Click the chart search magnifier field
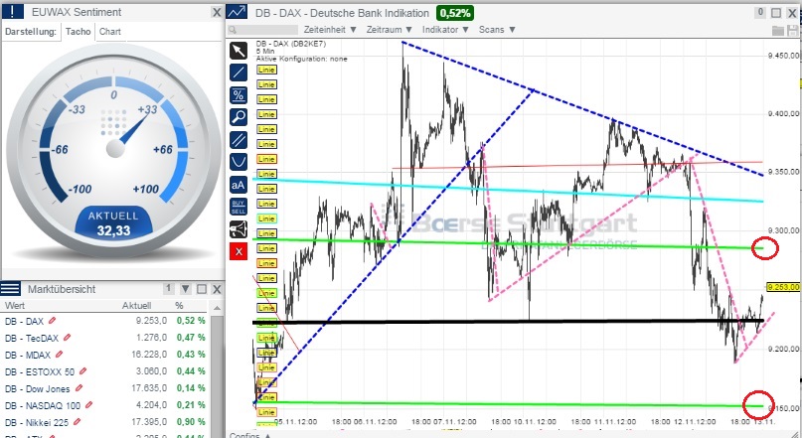802x438 pixels. tap(262, 30)
